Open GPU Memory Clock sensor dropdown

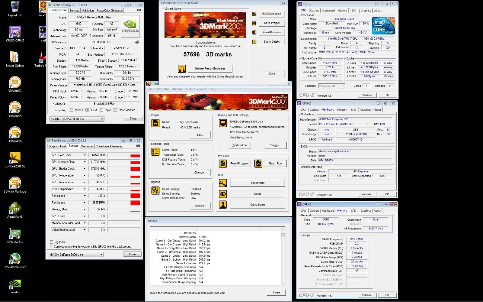point(85,162)
